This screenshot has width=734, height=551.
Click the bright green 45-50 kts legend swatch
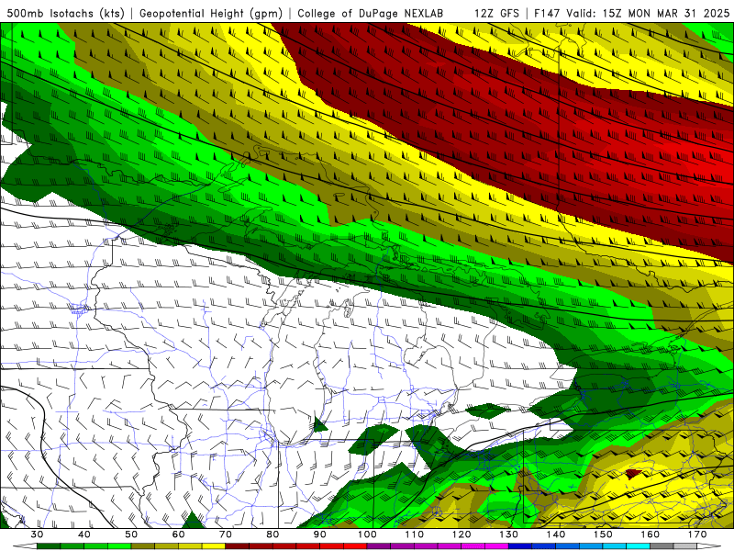(119, 546)
